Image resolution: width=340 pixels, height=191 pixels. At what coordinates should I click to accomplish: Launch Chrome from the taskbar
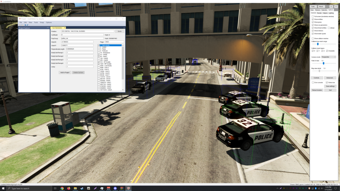[62, 188]
